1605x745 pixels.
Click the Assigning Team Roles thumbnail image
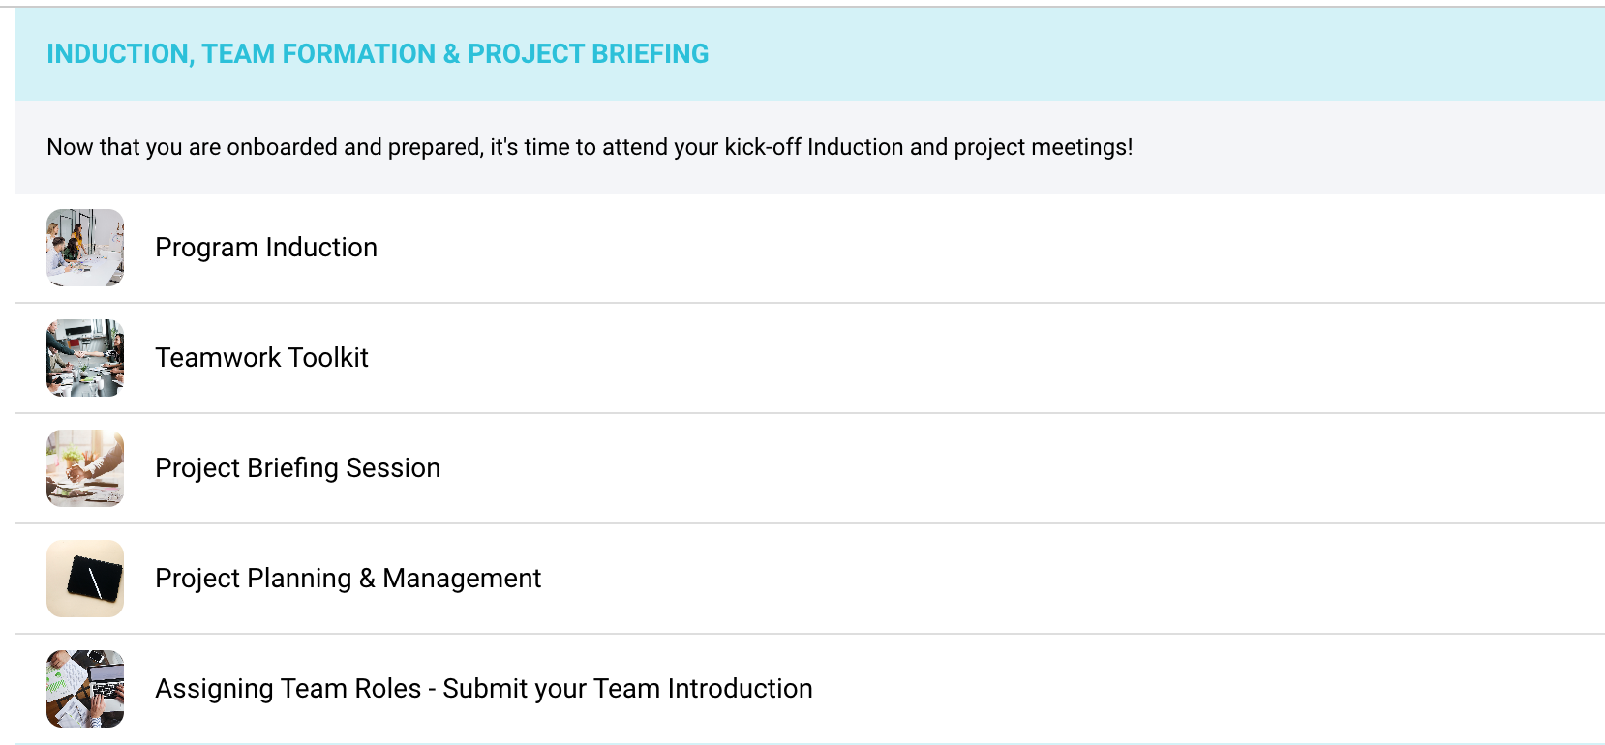[x=85, y=689]
